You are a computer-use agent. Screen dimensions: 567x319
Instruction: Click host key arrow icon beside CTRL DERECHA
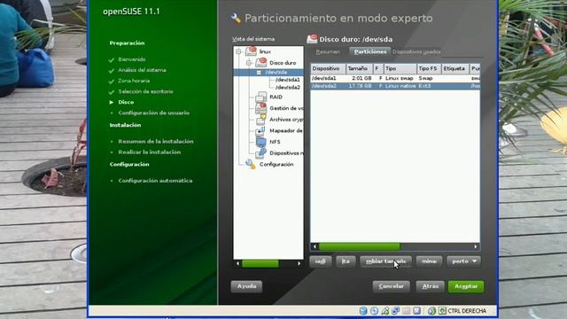click(442, 311)
